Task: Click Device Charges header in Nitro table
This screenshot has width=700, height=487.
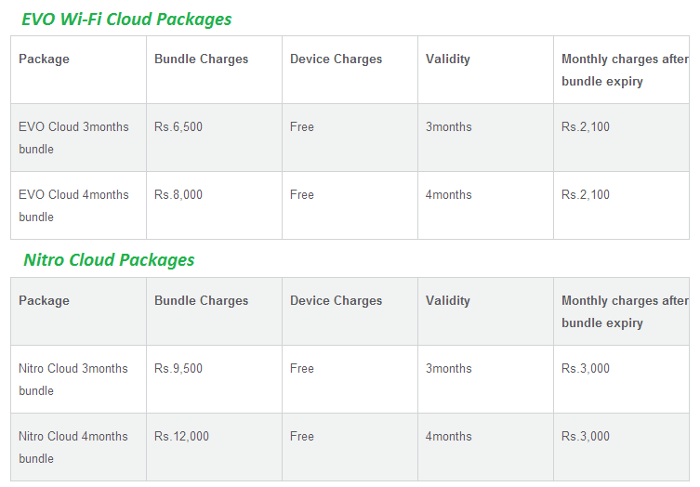Action: 336,301
